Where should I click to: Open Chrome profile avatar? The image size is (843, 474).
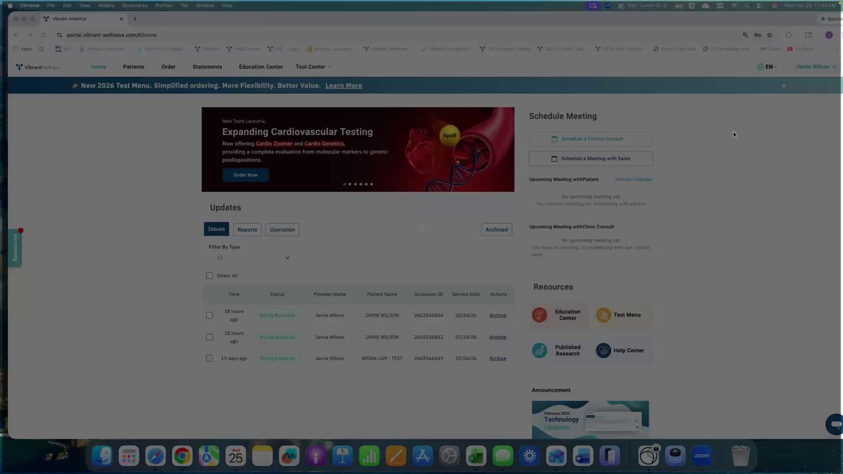click(829, 35)
